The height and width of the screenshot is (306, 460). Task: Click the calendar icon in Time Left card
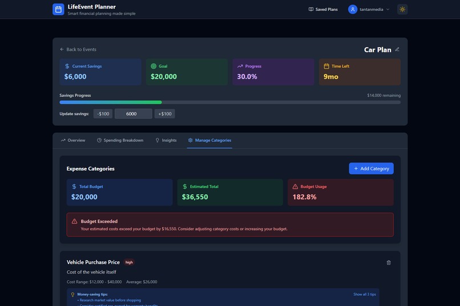[326, 66]
